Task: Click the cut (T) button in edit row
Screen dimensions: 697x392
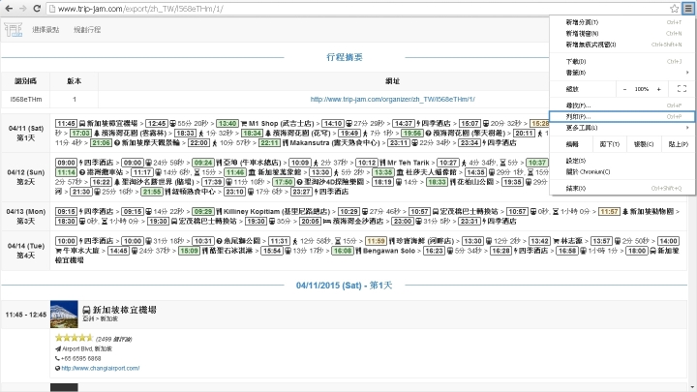Action: (x=610, y=144)
